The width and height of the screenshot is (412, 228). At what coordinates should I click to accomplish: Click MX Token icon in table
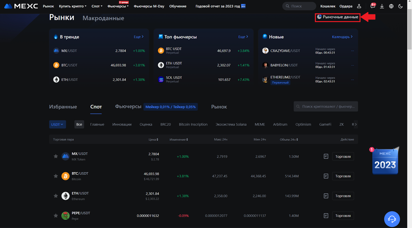tap(65, 156)
